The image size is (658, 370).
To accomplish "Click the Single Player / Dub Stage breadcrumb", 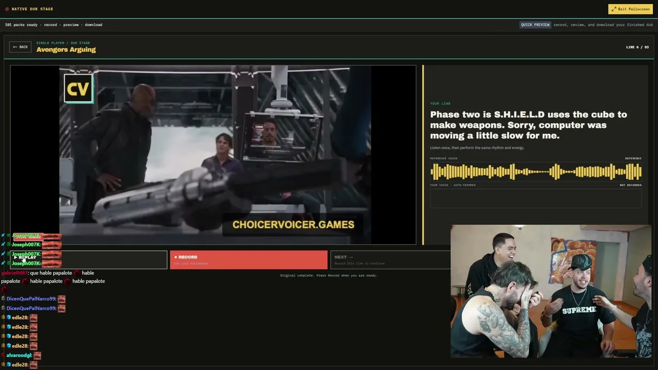I will tap(63, 43).
